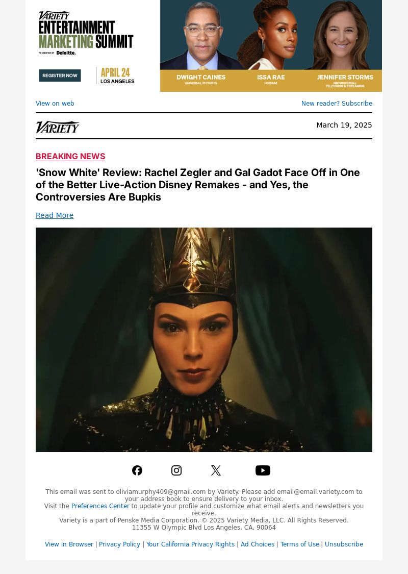Click the Ad Choices link
The image size is (408, 574).
click(257, 544)
